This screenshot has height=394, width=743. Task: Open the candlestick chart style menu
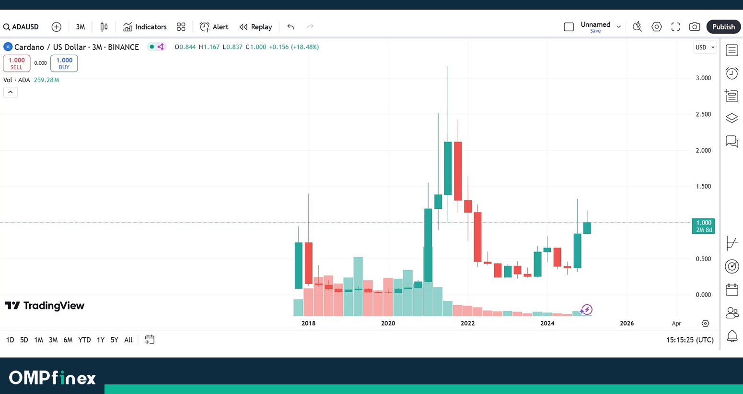click(x=104, y=27)
